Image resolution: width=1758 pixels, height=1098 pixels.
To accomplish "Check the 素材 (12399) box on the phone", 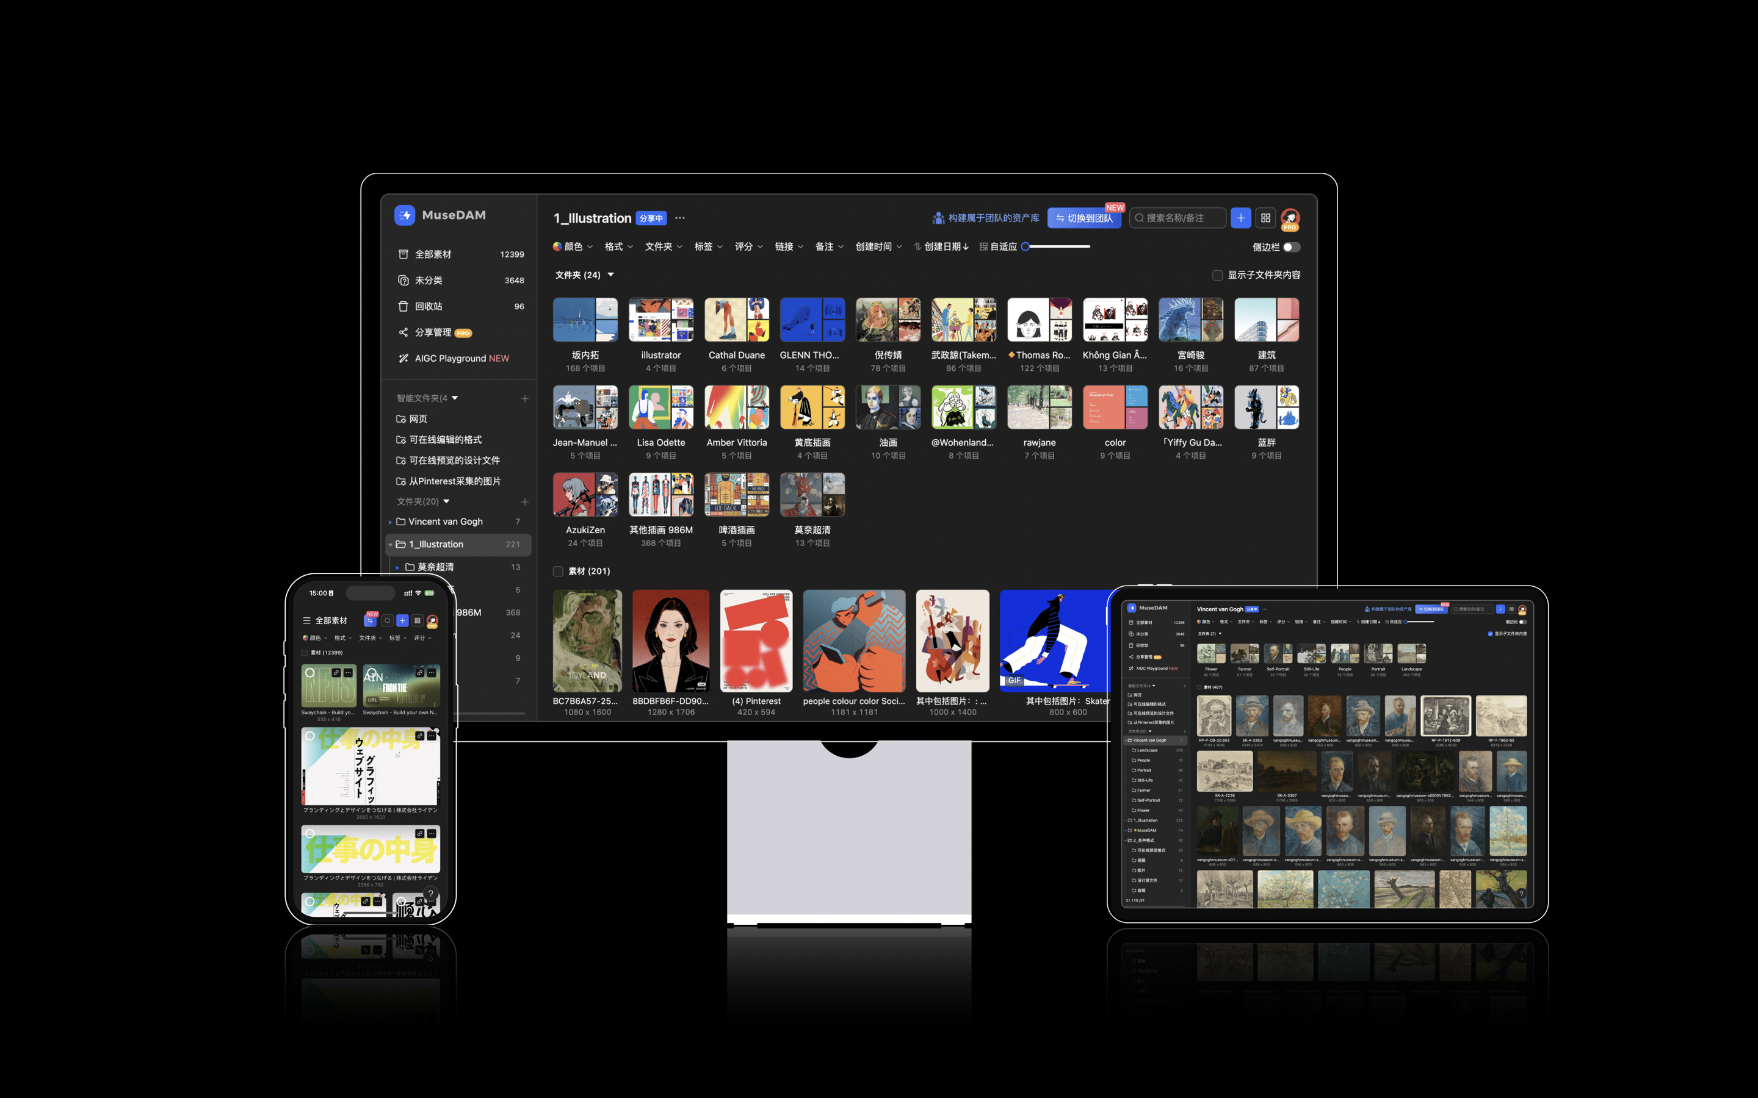I will 305,653.
